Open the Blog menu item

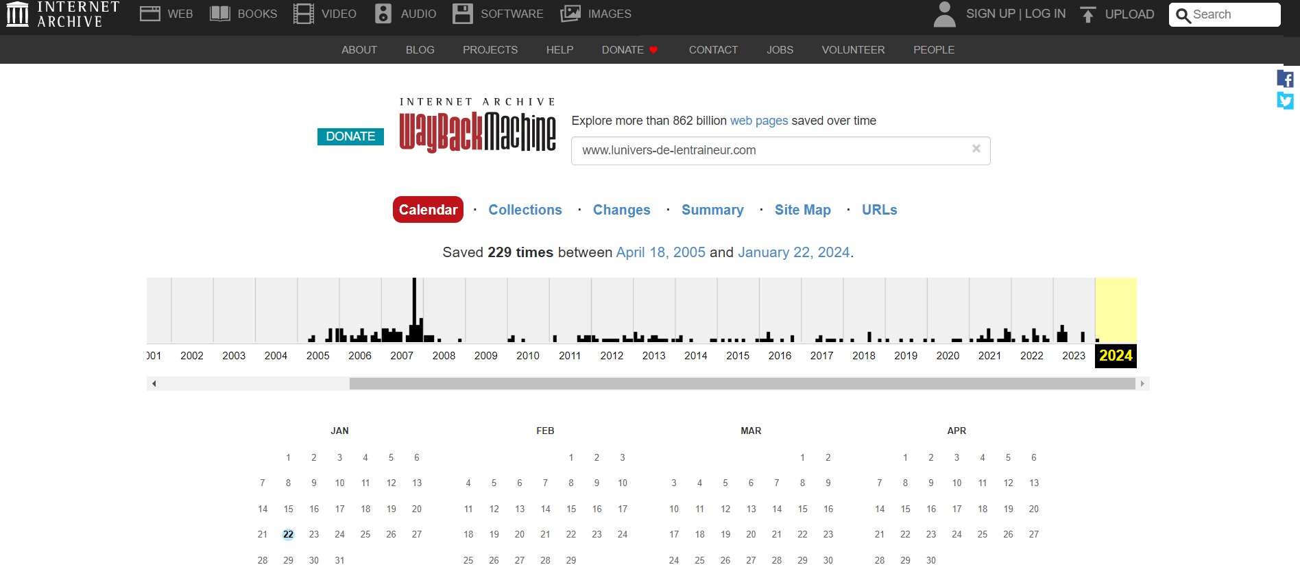[420, 50]
